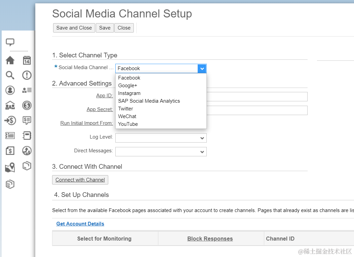Choose Twitter in the dropdown list
This screenshot has width=354, height=257.
[125, 109]
